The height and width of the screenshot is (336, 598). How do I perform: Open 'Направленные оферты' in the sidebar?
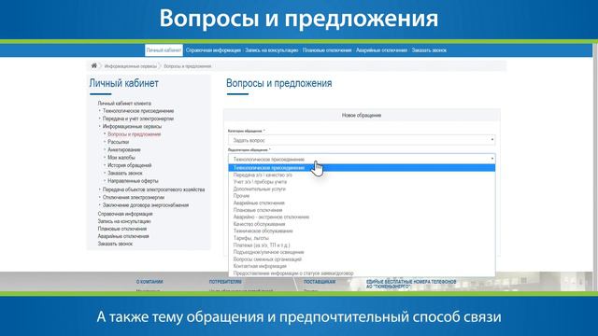133,181
